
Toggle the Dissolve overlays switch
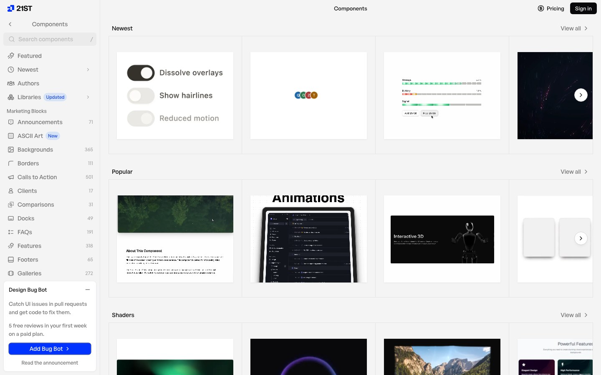141,73
